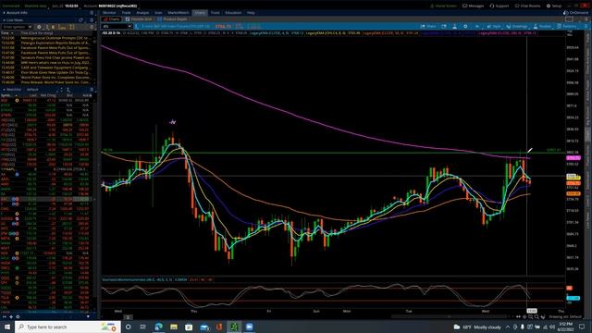592x333 pixels.
Task: Open the MarketWatch tab
Action: click(179, 12)
